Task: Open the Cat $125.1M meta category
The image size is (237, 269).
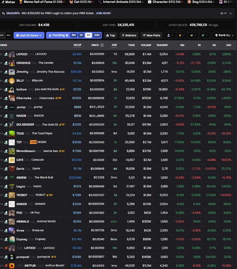Action: [x=81, y=2]
